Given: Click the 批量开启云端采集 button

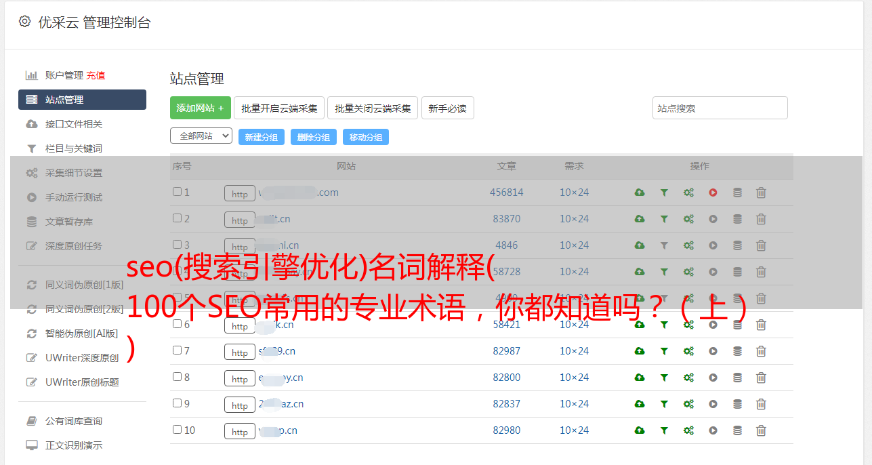Looking at the screenshot, I should [279, 108].
